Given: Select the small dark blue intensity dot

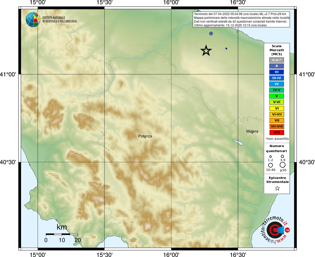Looking at the screenshot, I should (x=226, y=48).
